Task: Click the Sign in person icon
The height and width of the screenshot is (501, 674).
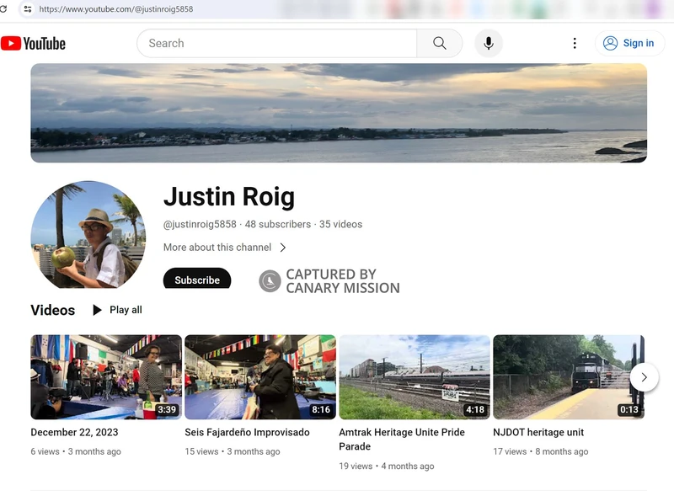Action: 612,43
